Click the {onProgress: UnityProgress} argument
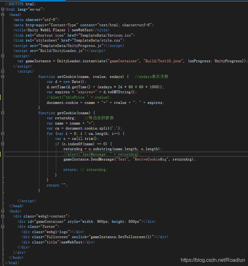Image resolution: width=248 pixels, height=266 pixels. click(215, 61)
